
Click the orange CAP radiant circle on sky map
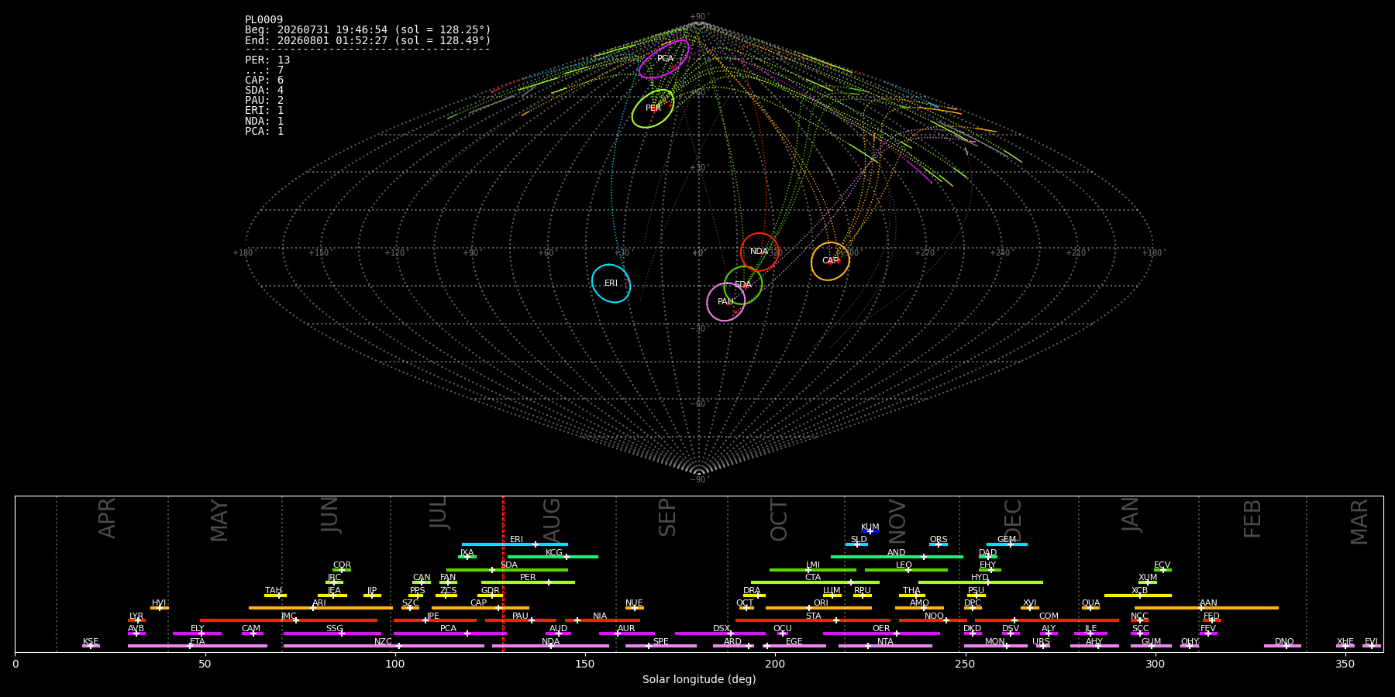(x=830, y=261)
